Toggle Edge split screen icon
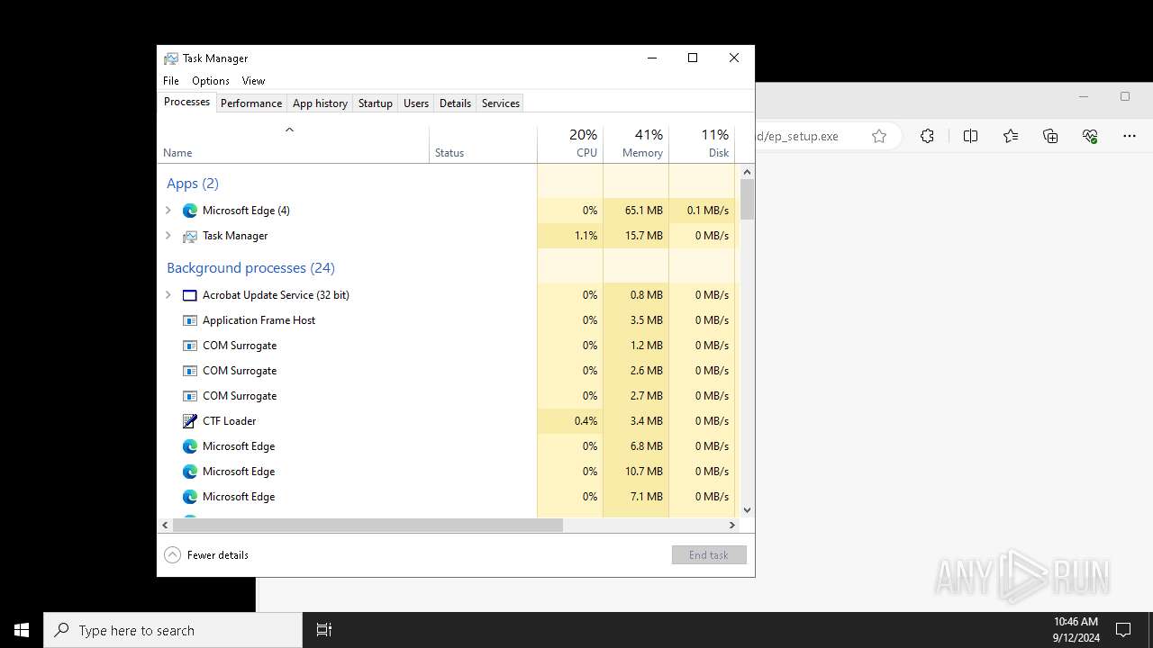 (x=970, y=136)
